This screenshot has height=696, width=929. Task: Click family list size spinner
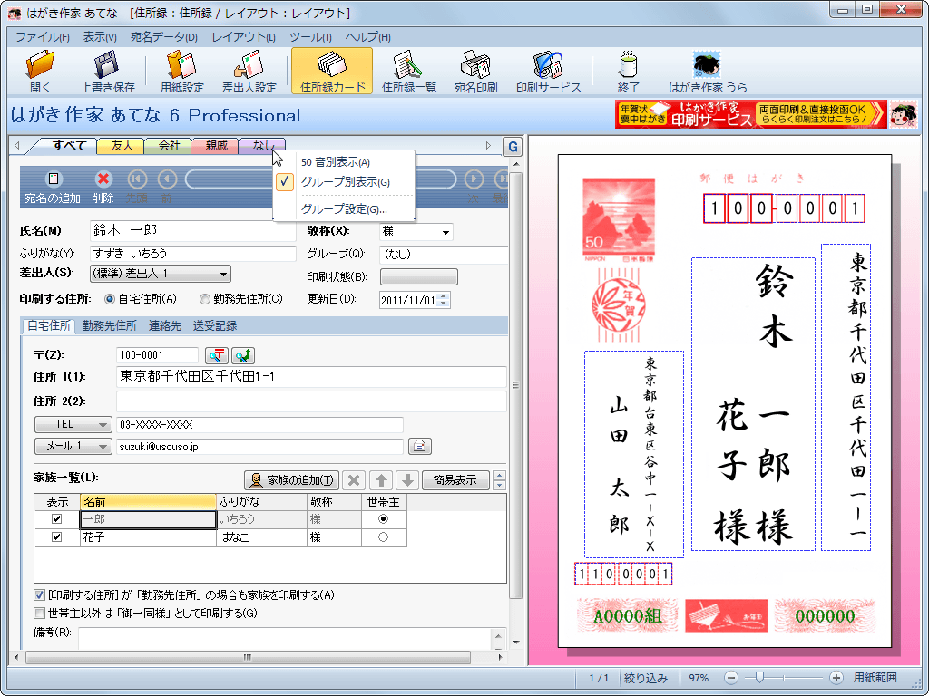[x=500, y=480]
